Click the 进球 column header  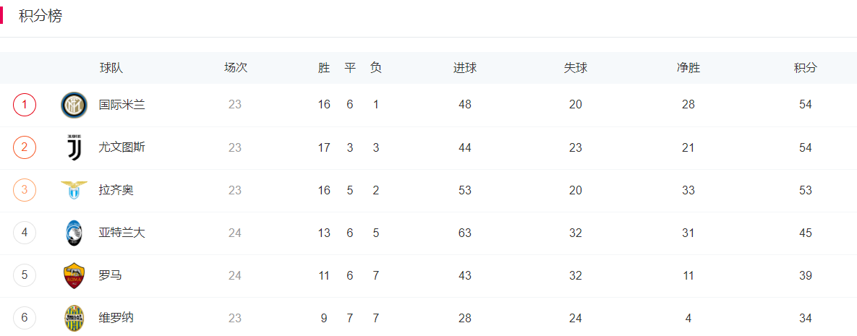point(464,69)
